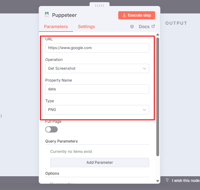Click into the URL input field
The image size is (200, 190).
[97, 48]
